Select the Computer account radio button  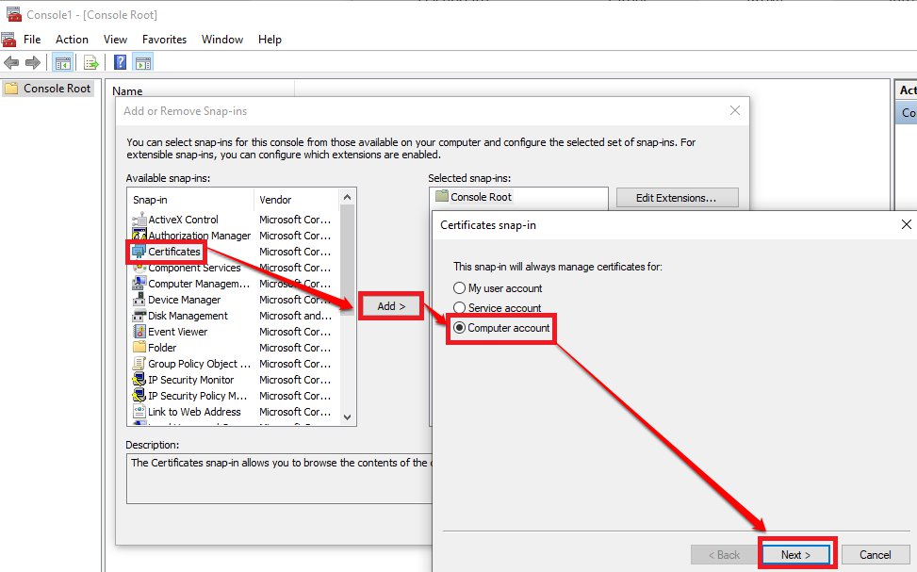click(460, 328)
